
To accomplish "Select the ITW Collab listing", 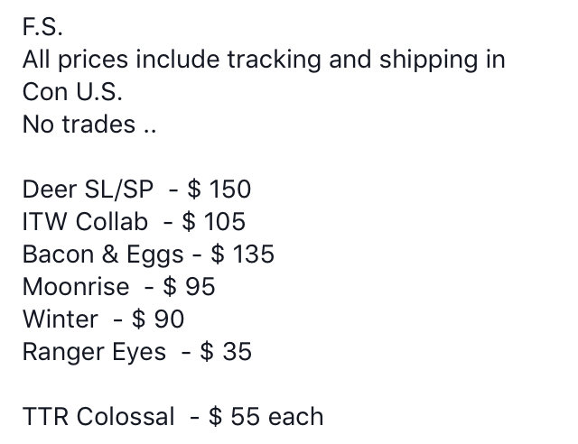I will tap(134, 221).
